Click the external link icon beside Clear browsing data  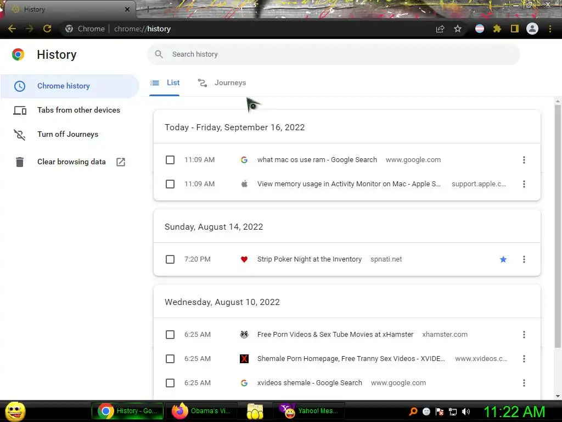pos(121,162)
